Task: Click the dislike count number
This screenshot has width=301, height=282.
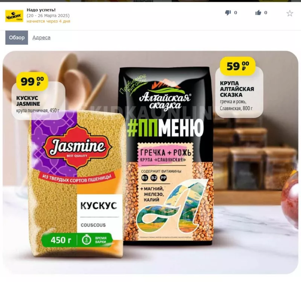Action: point(236,13)
